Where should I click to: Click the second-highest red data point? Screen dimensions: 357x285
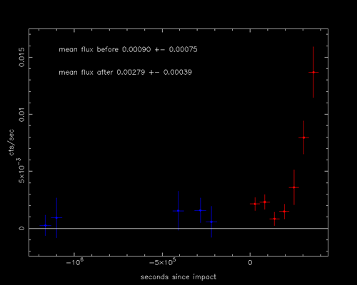point(303,138)
